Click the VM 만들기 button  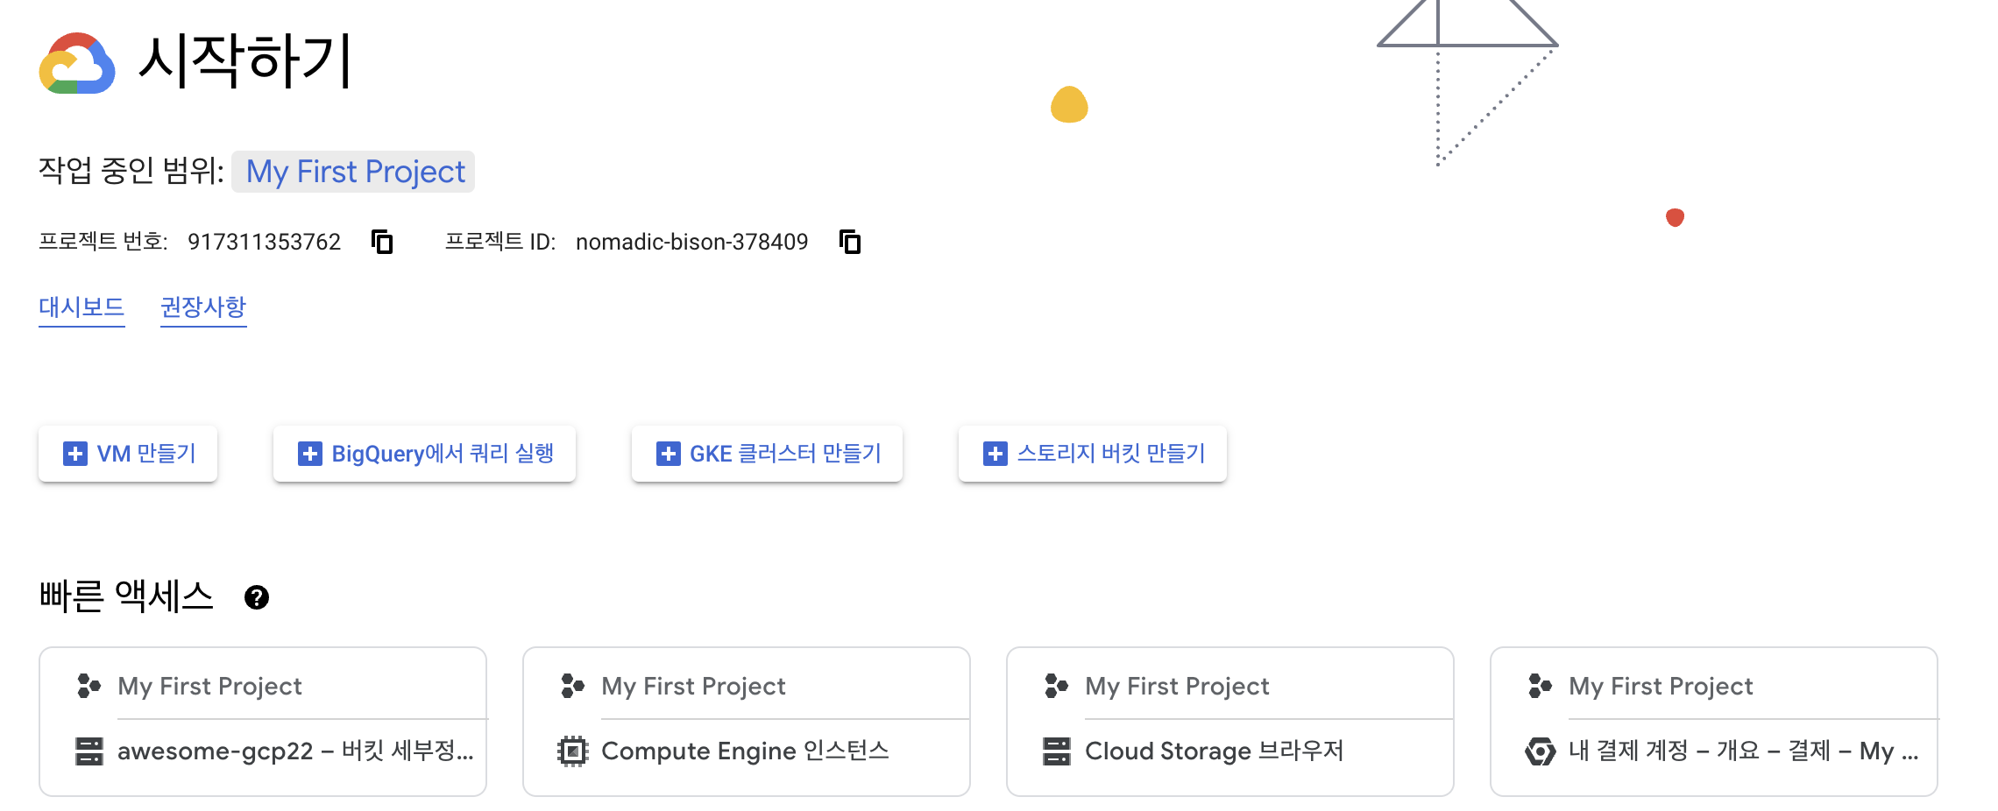[x=128, y=454]
